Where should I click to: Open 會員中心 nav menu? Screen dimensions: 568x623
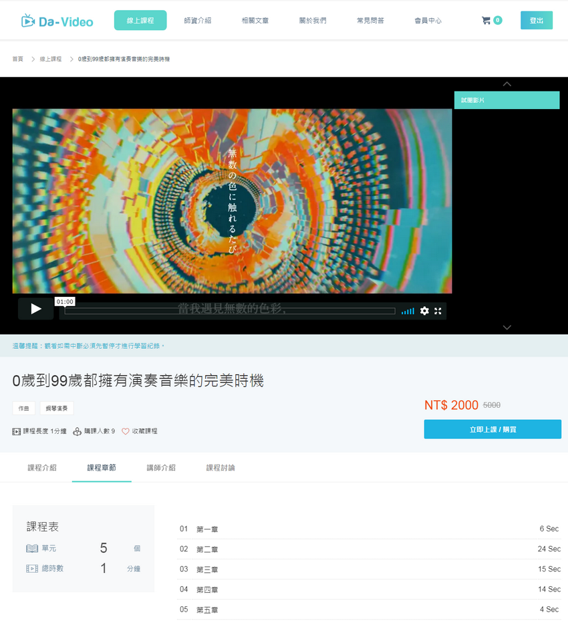[428, 20]
